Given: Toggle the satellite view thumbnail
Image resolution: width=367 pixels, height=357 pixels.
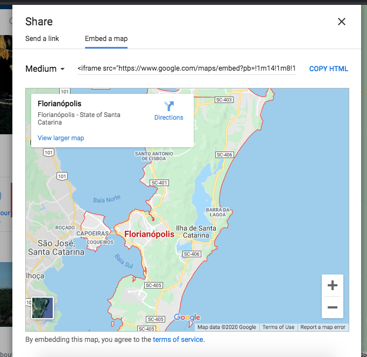Looking at the screenshot, I should click(x=43, y=308).
